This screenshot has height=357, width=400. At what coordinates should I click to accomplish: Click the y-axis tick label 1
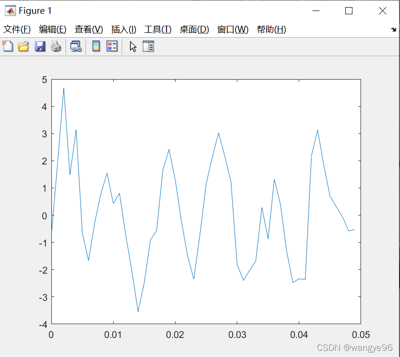click(45, 188)
